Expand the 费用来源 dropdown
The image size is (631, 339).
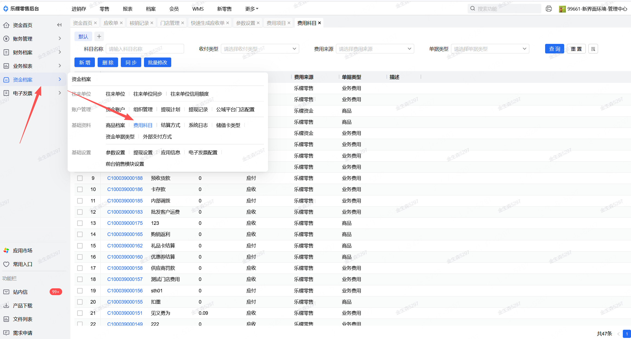[375, 49]
